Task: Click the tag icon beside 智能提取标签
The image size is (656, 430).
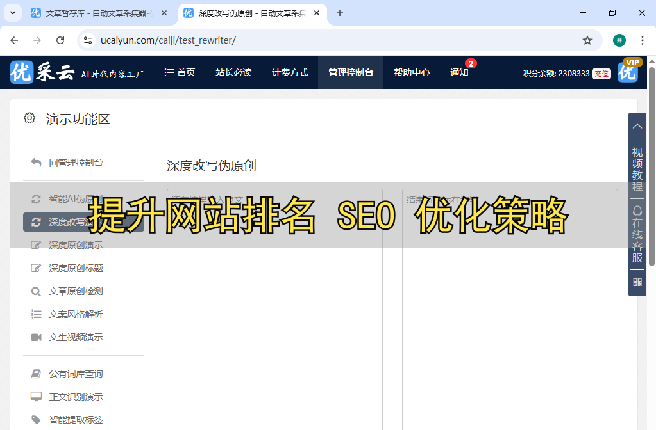Action: click(37, 420)
